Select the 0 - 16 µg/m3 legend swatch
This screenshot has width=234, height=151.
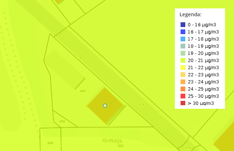click(183, 25)
